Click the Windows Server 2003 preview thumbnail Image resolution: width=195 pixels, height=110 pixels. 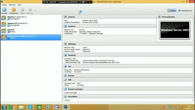click(175, 30)
